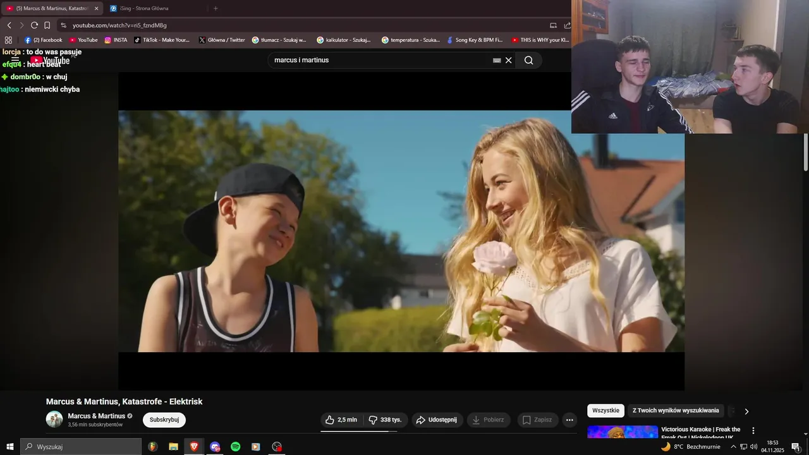The image size is (809, 455).
Task: Open the Song Key & BPM Finder bookmark
Action: (x=474, y=40)
